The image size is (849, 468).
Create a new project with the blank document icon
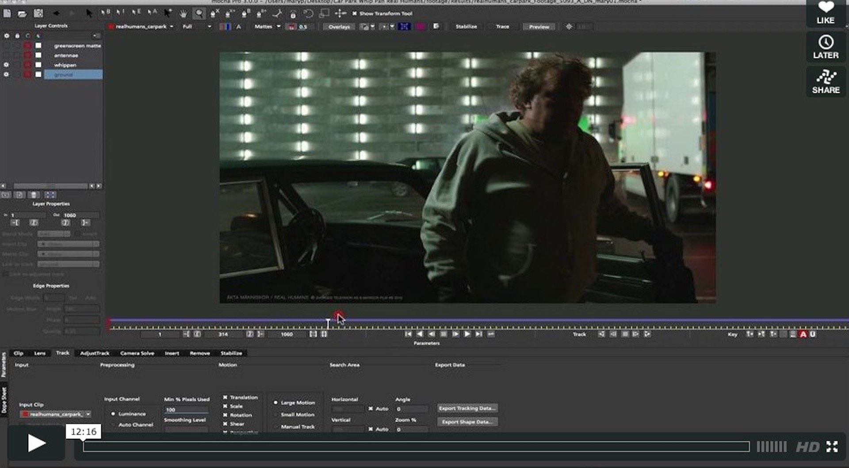7,14
